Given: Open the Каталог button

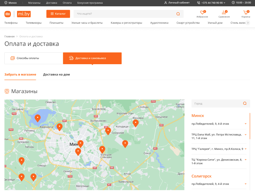Looking at the screenshot, I should 58,14.
